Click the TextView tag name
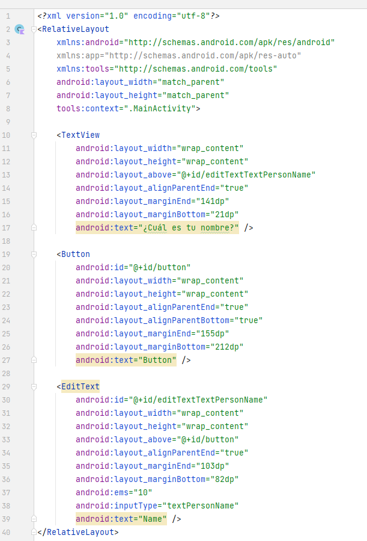Viewport: 367px width, 541px height. click(80, 135)
